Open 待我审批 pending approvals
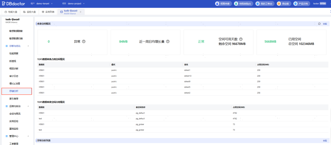This screenshot has width=331, height=145. [243, 4]
